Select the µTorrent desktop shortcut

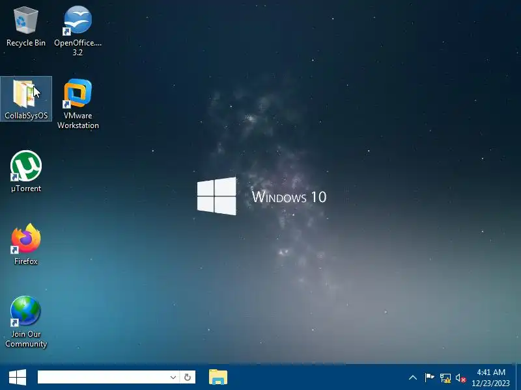click(26, 172)
